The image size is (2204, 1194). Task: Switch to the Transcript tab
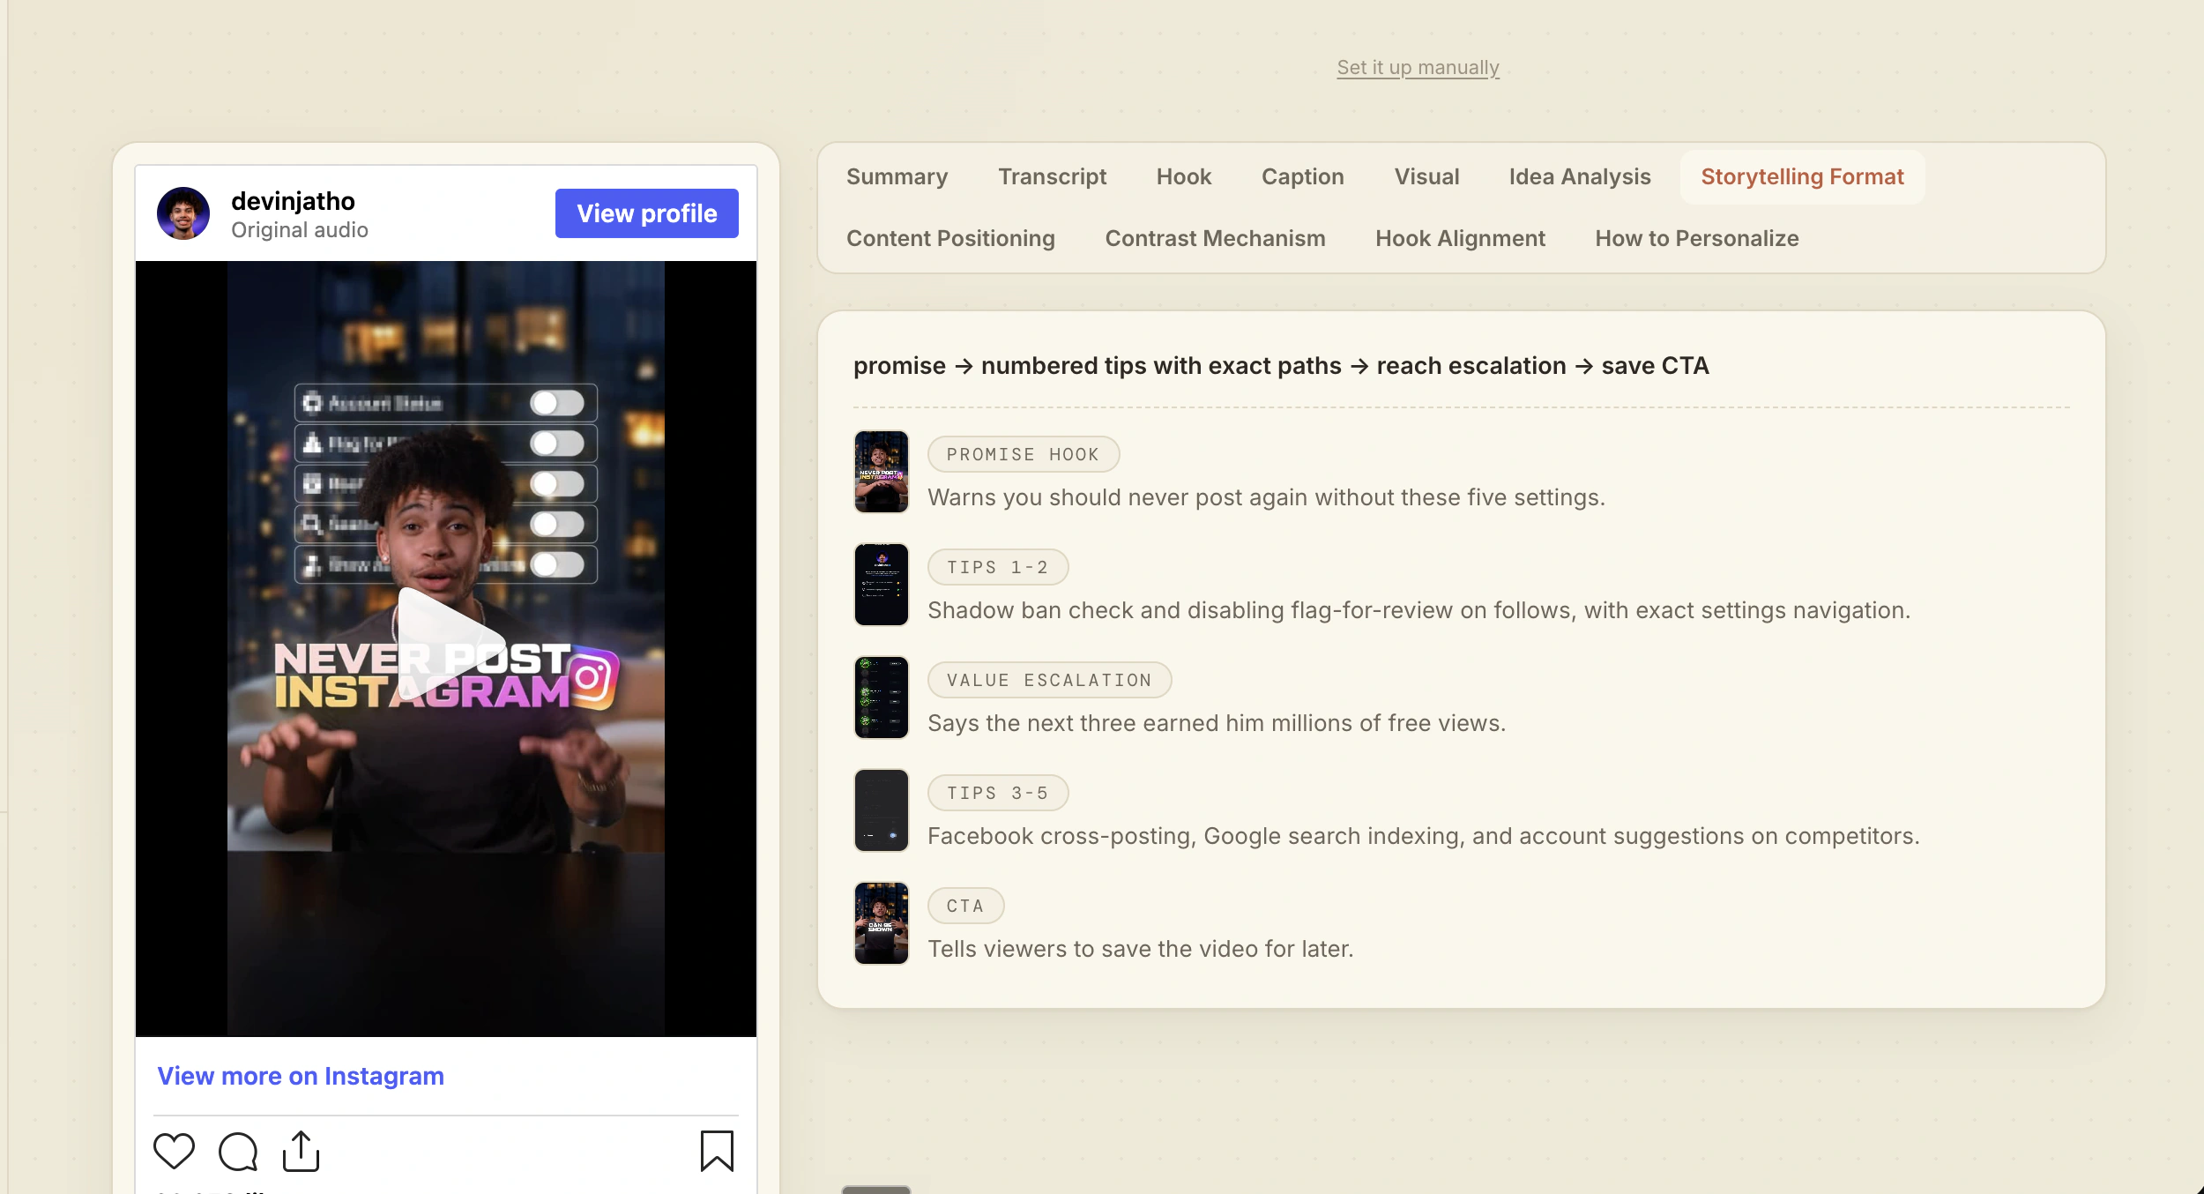[x=1052, y=176]
